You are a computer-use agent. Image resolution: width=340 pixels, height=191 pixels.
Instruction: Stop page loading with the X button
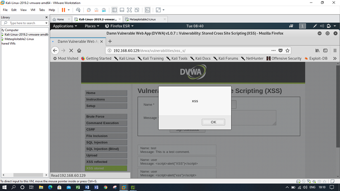(71, 51)
